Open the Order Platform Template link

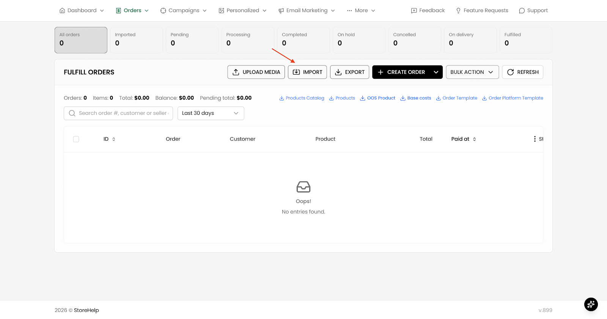tap(513, 98)
